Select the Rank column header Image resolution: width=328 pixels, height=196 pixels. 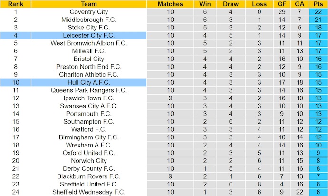click(x=16, y=4)
